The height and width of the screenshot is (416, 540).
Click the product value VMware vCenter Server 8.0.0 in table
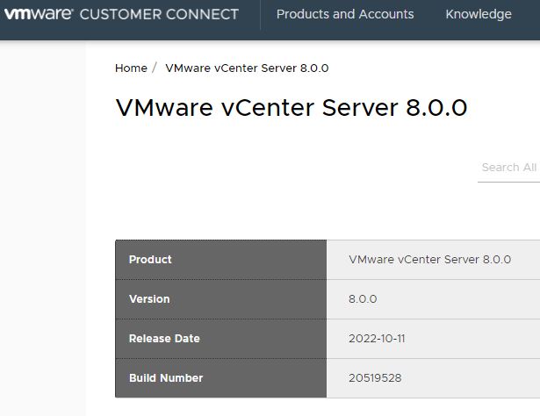429,260
